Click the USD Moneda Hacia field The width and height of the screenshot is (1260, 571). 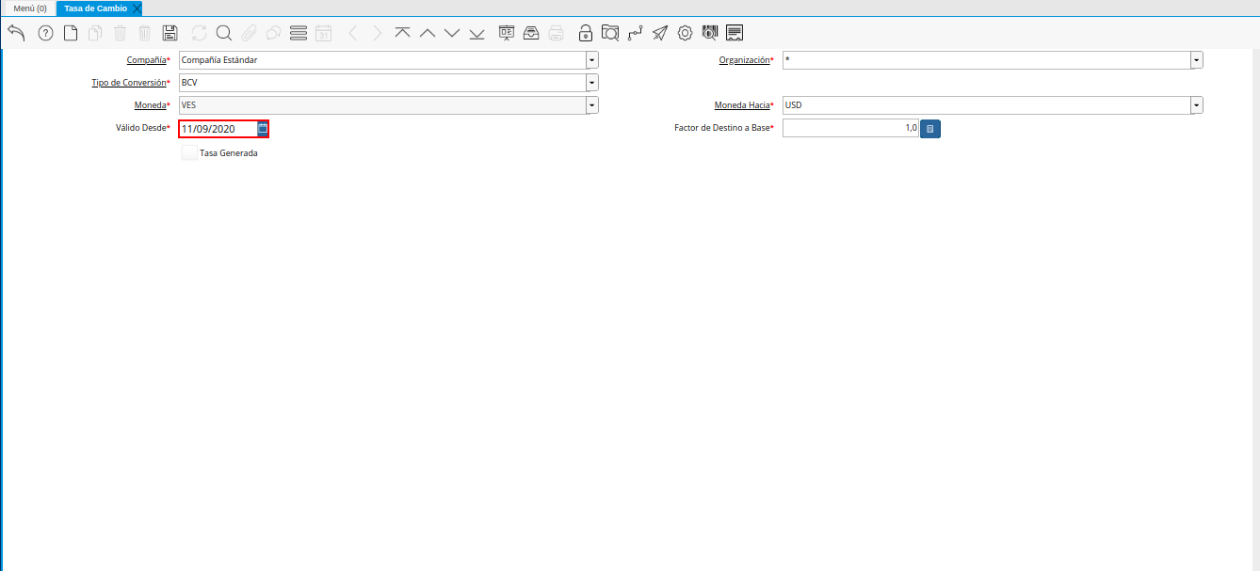986,105
